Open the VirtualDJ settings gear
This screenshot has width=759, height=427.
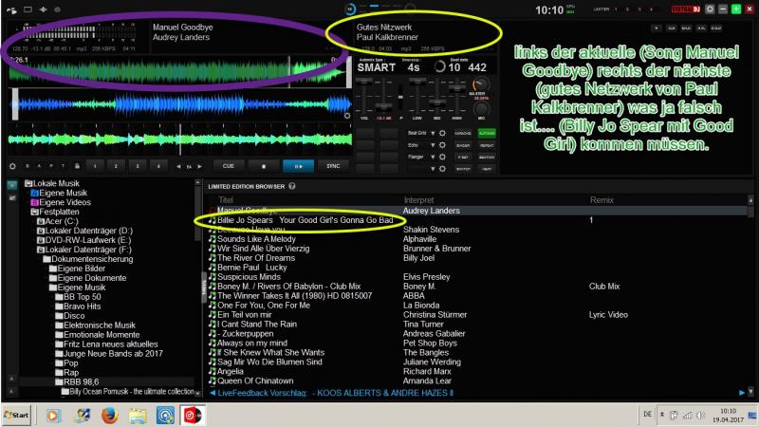click(x=710, y=9)
